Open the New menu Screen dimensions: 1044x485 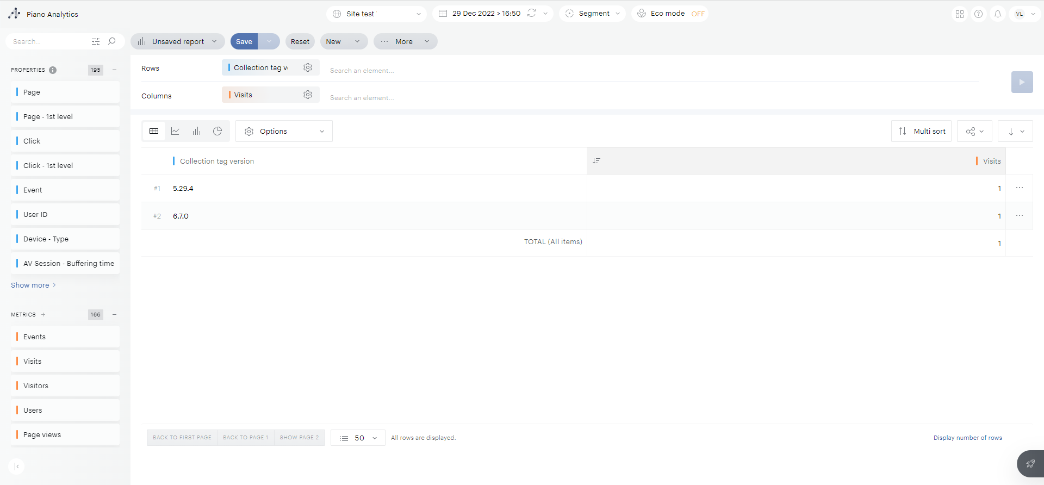(x=343, y=41)
